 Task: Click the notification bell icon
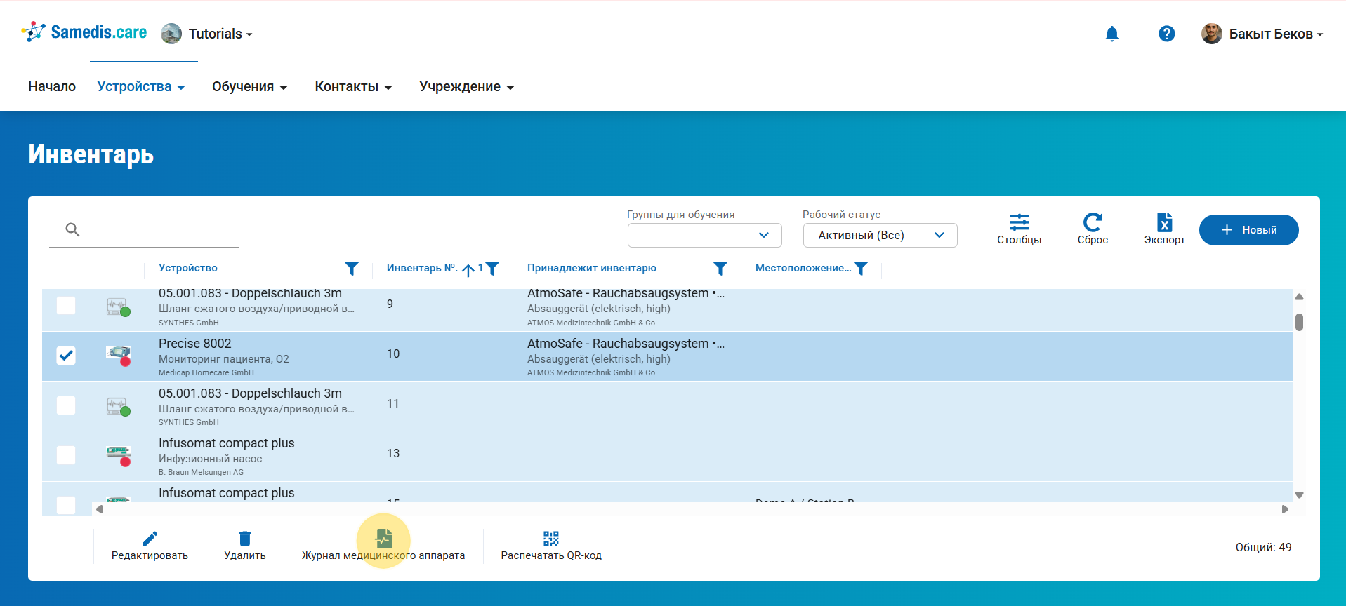[1111, 34]
